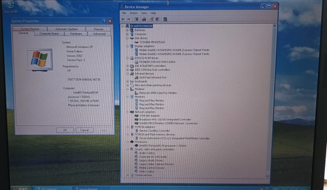327x190 pixels.
Task: Expand the System devices node
Action: (x=128, y=175)
